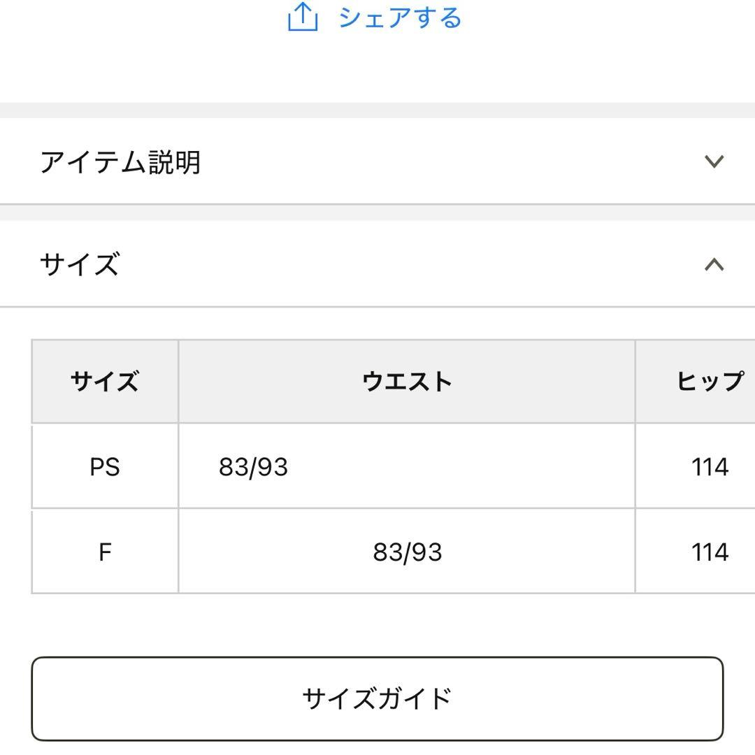The width and height of the screenshot is (755, 755).
Task: Click the ウエスト column header
Action: click(x=408, y=381)
